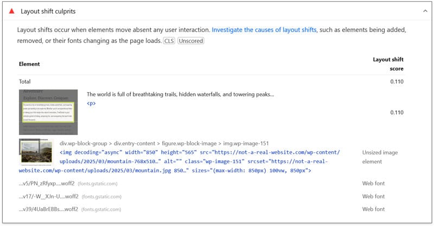Click the Element column header
434x226 pixels.
point(29,64)
